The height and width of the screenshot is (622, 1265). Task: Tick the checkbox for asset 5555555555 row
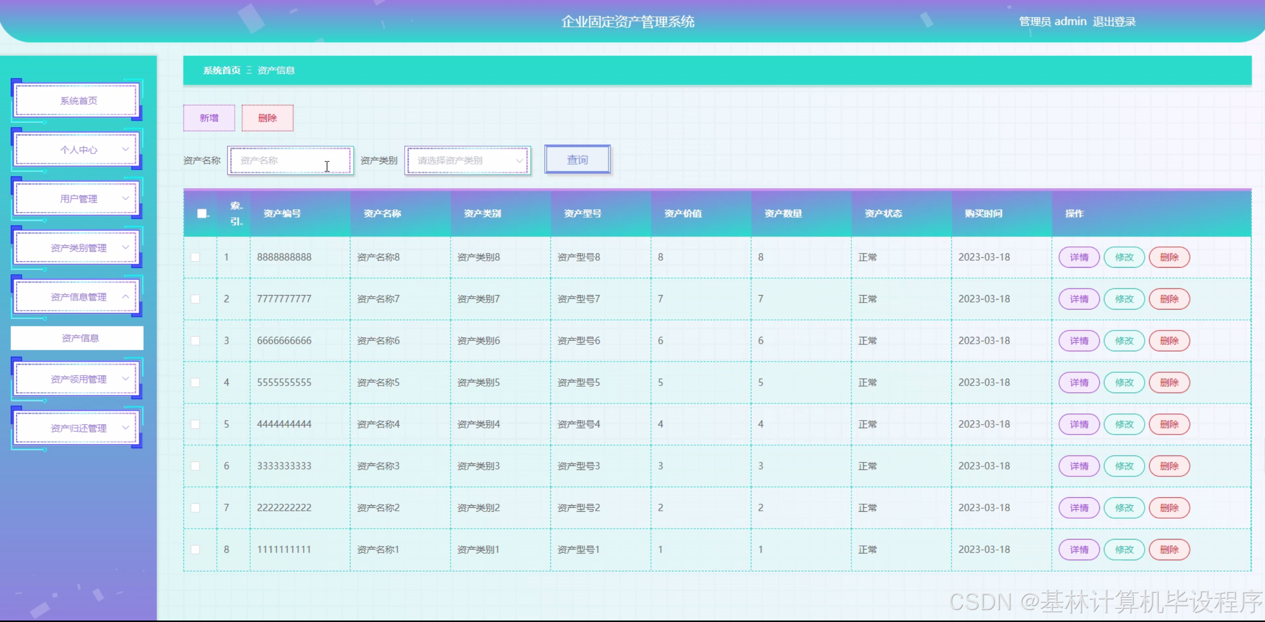tap(195, 383)
